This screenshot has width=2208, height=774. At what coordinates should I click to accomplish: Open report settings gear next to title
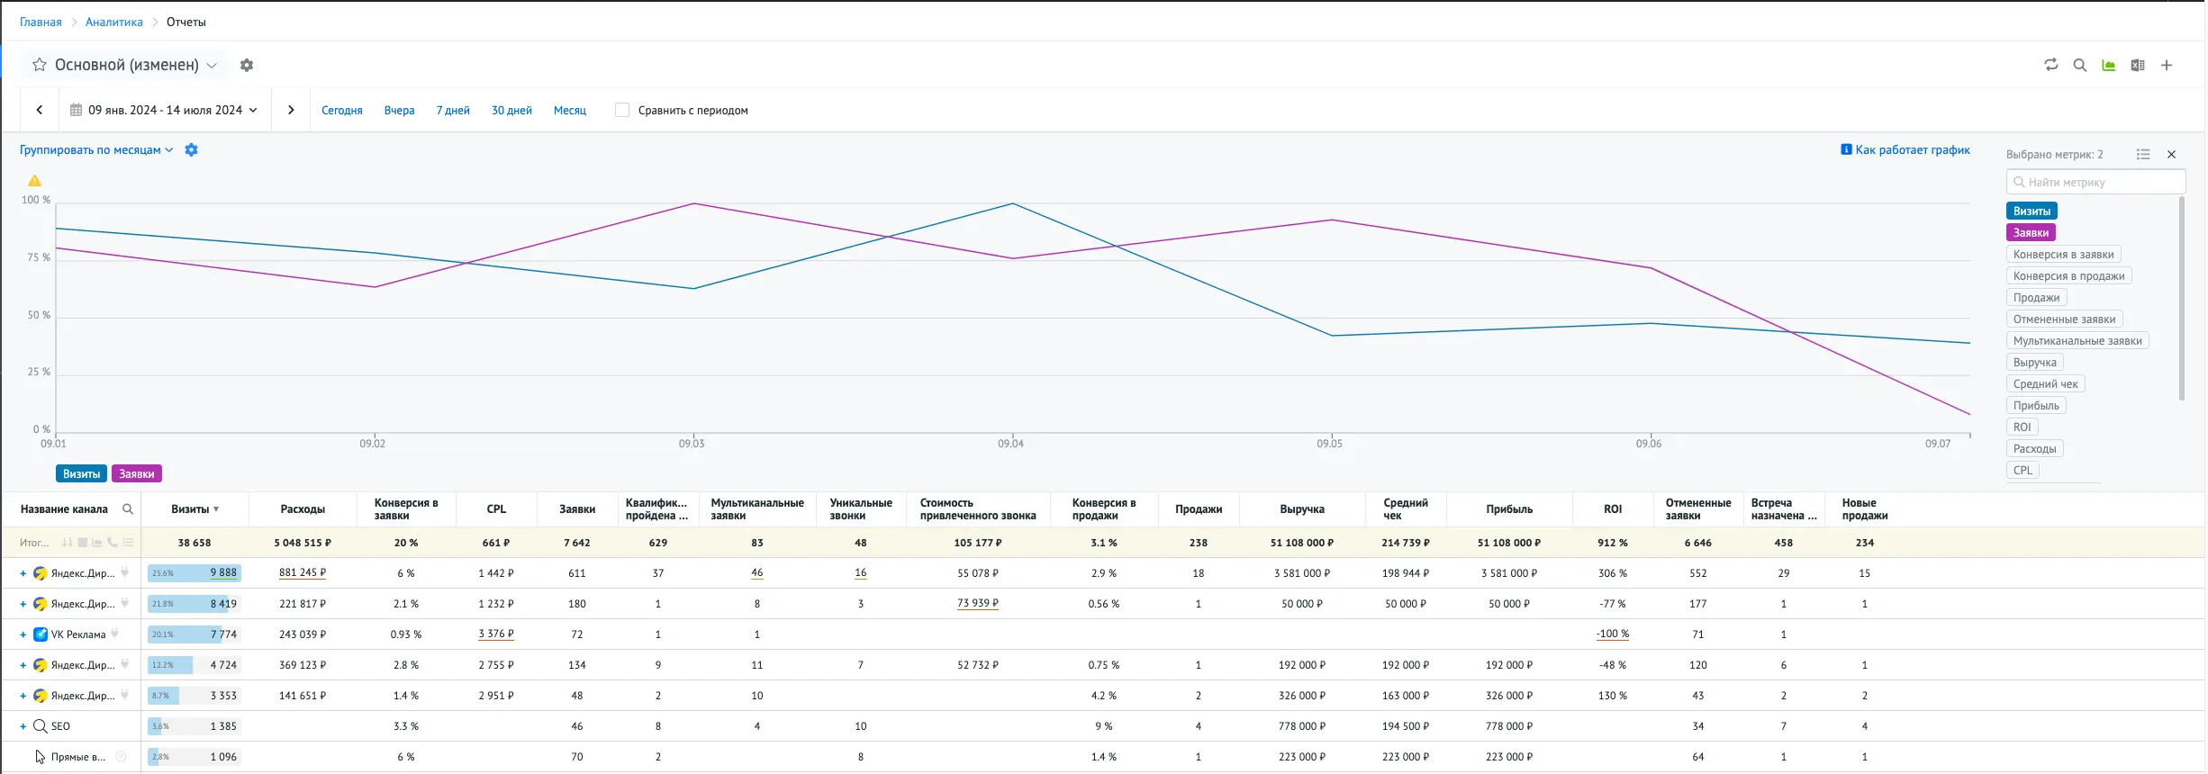coord(247,65)
